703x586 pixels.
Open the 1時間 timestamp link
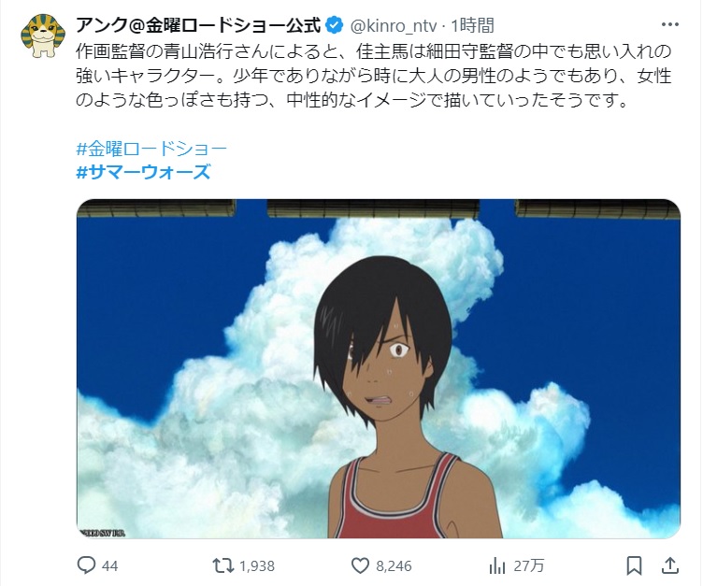[472, 26]
